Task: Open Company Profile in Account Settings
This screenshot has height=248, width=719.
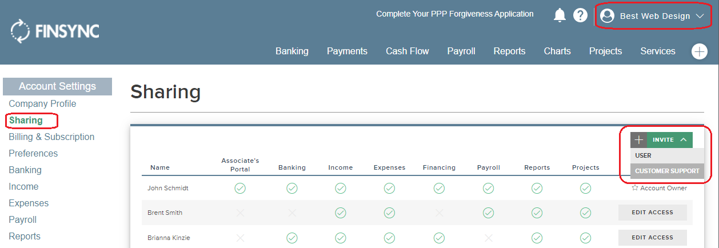Action: [x=42, y=103]
